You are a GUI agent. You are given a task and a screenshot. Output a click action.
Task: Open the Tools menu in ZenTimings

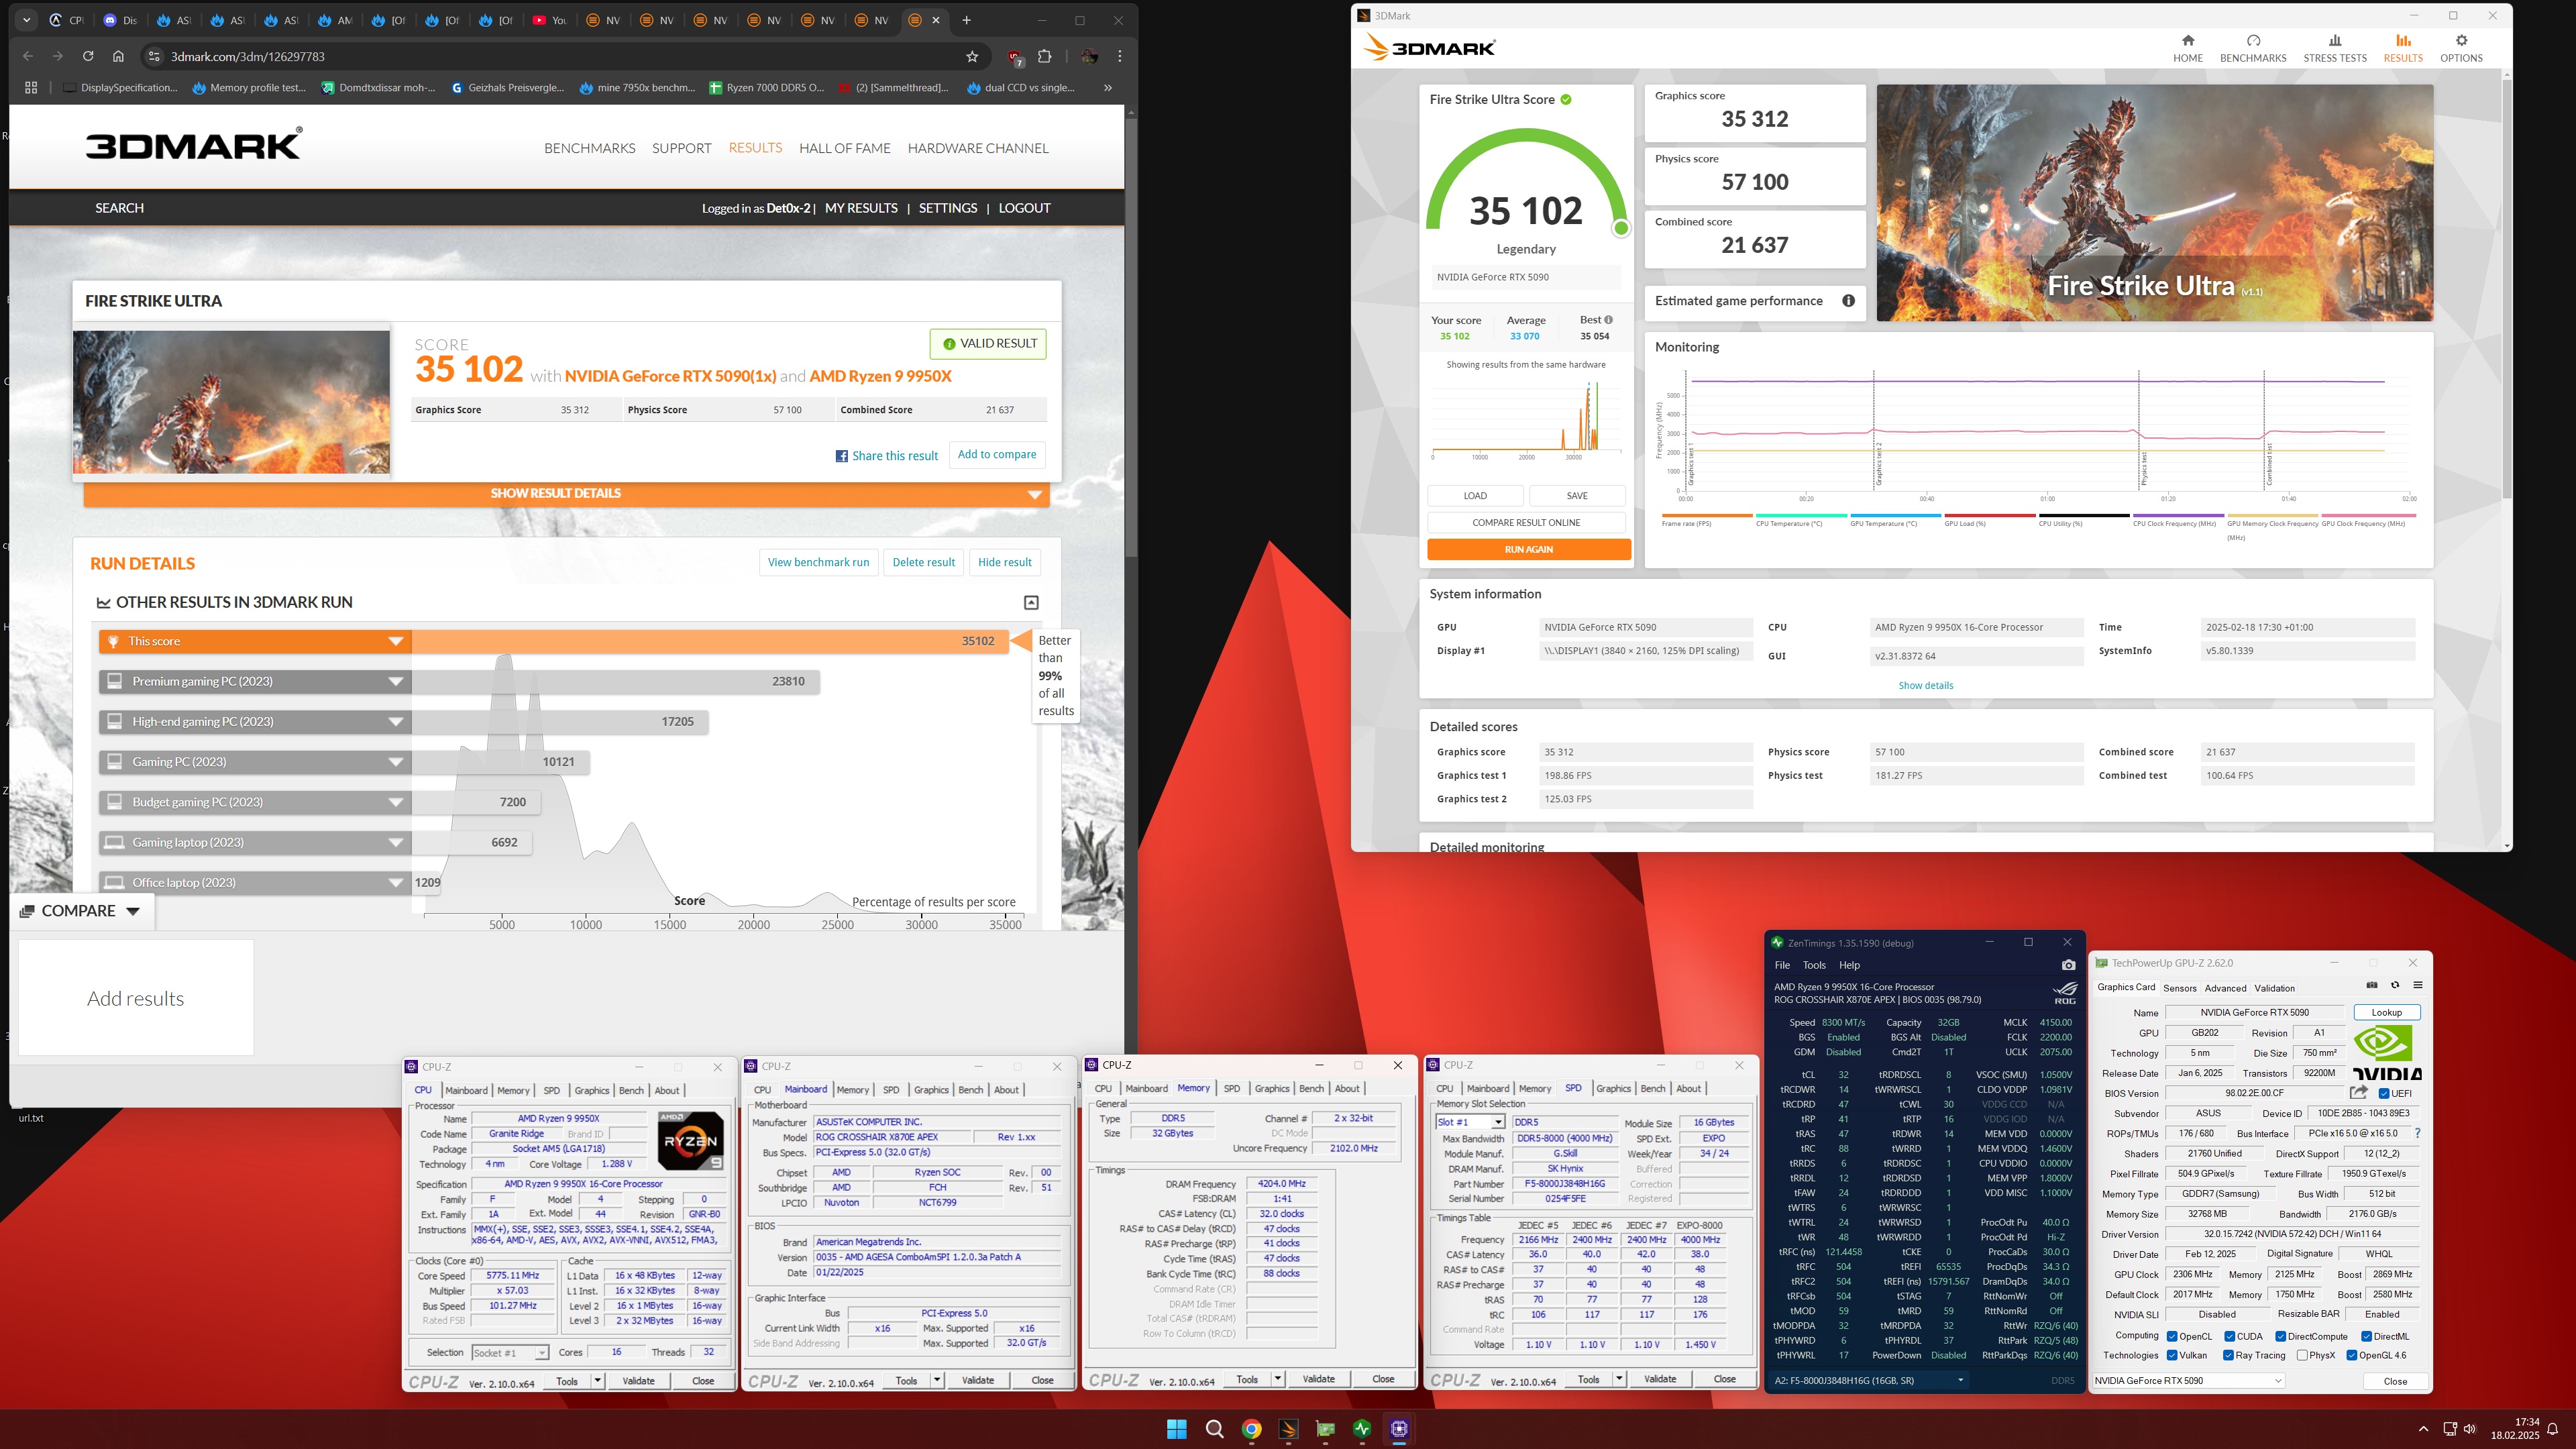(1814, 966)
